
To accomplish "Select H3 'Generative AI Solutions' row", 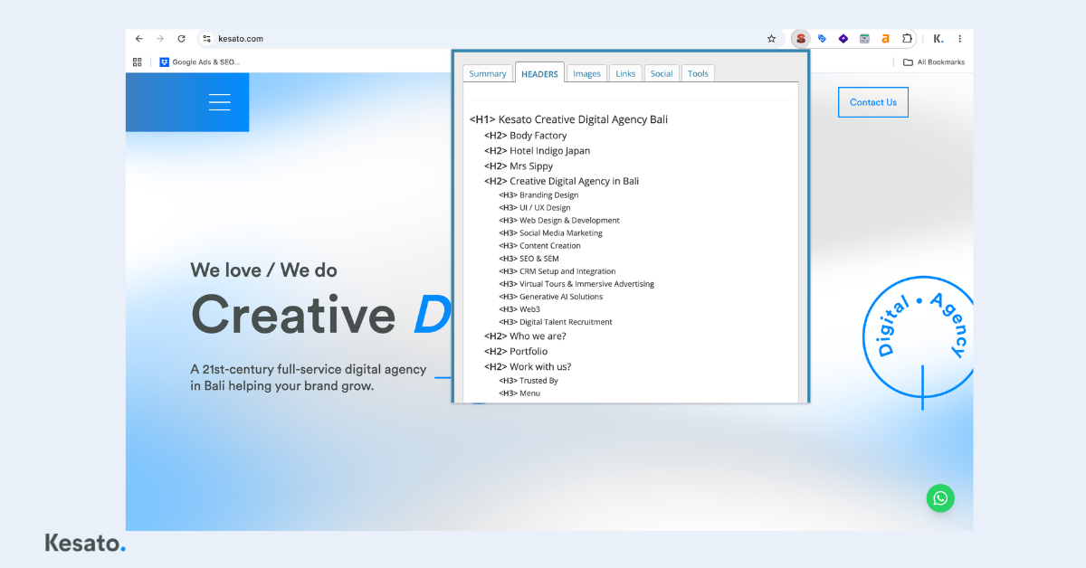I will [x=550, y=297].
